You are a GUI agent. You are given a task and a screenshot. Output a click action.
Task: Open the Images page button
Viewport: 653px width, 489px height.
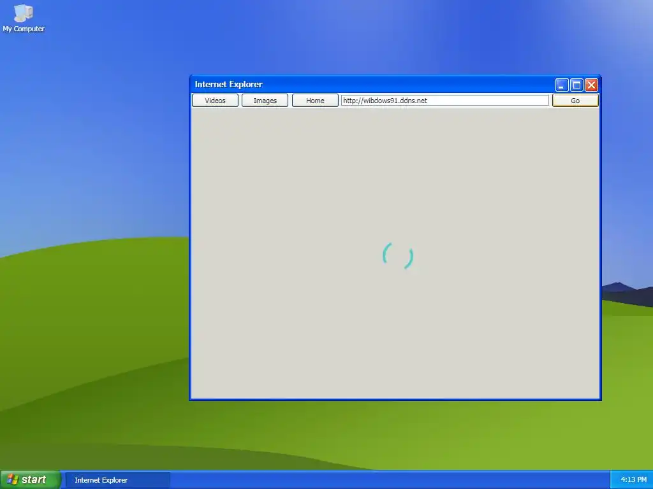(265, 101)
